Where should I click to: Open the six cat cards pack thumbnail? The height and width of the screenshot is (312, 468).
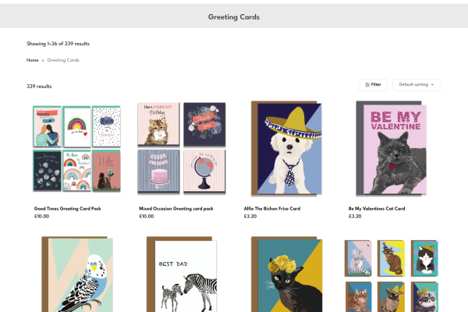click(x=390, y=275)
